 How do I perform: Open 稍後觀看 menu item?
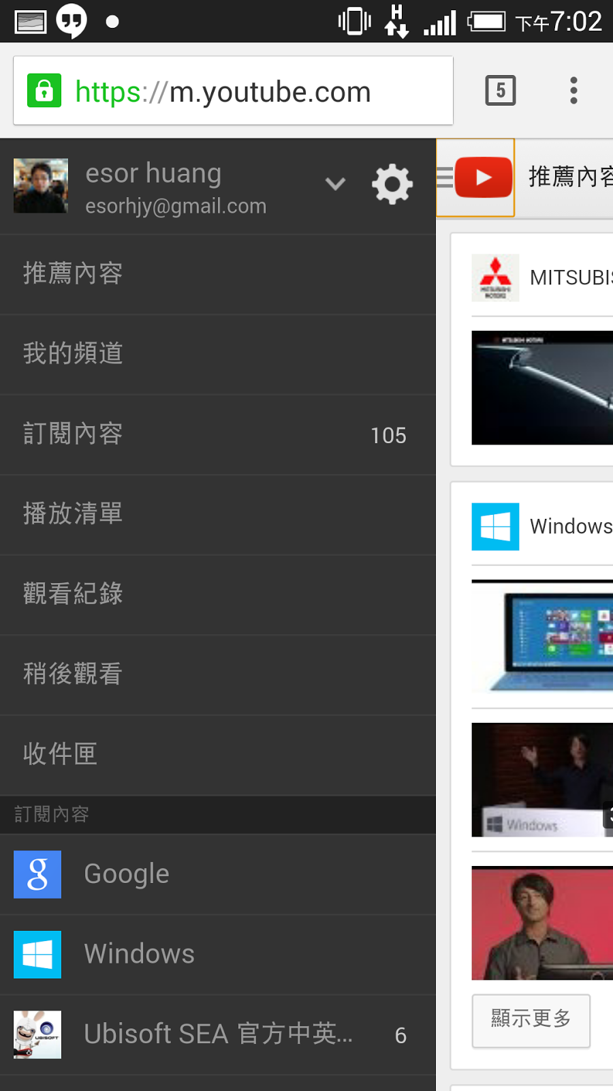pos(218,674)
